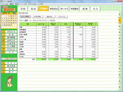The width and height of the screenshot is (123, 92).
Task: Select the 2月 side month tab
Action: [120, 26]
